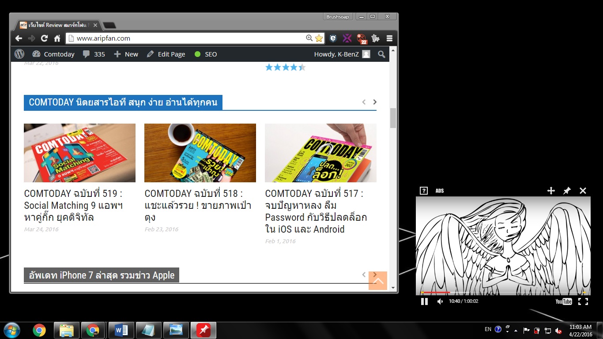
Task: Open the file explorer taskbar icon
Action: tap(67, 330)
